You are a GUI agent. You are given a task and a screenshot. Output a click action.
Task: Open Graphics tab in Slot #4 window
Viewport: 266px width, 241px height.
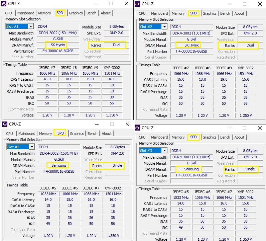pos(77,134)
